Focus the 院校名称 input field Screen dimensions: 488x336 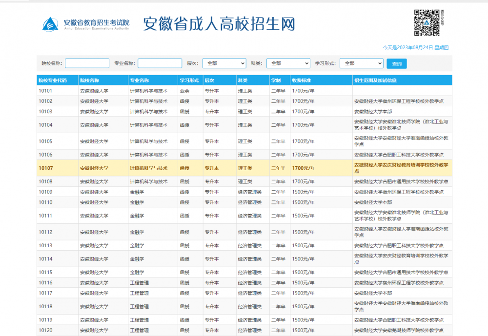[87, 63]
